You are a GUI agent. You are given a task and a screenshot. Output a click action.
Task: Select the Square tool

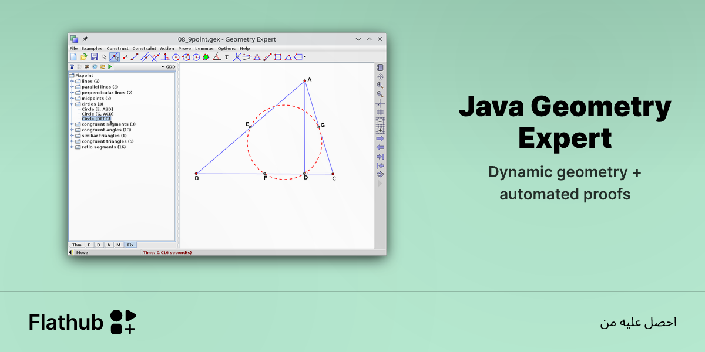tap(278, 57)
